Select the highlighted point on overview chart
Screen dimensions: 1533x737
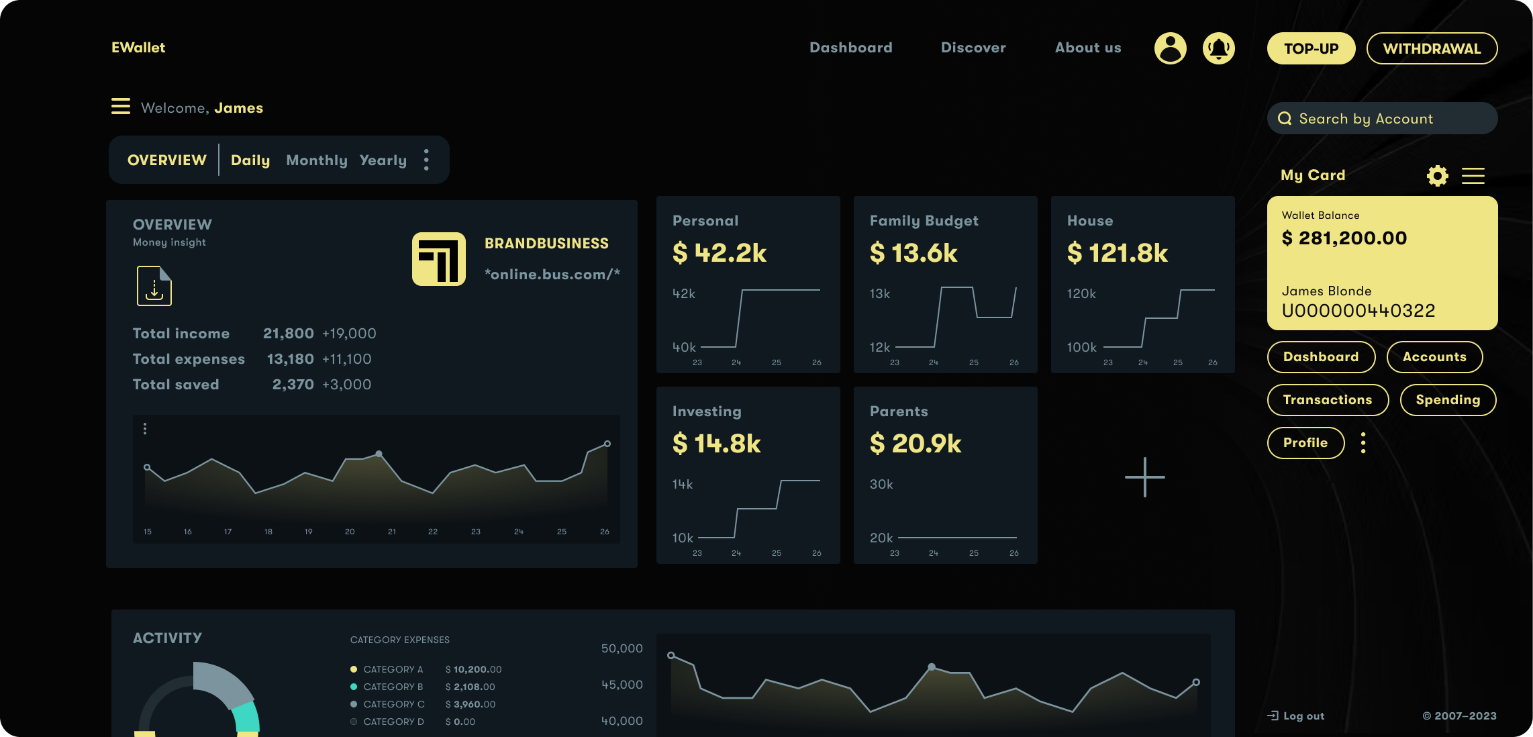(379, 454)
